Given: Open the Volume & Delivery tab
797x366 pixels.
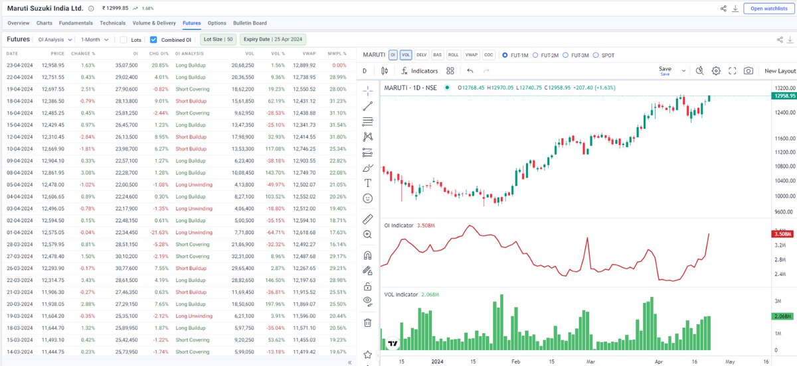Looking at the screenshot, I should point(155,23).
